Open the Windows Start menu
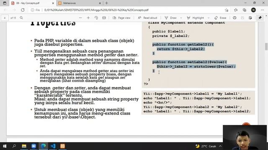The width and height of the screenshot is (268, 150). [5, 146]
